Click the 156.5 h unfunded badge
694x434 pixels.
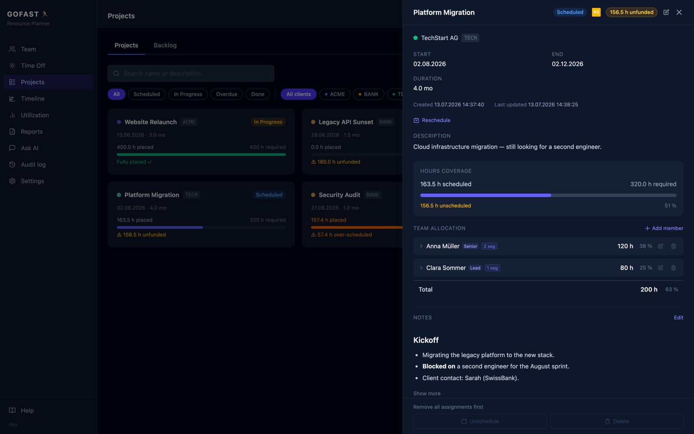point(632,12)
